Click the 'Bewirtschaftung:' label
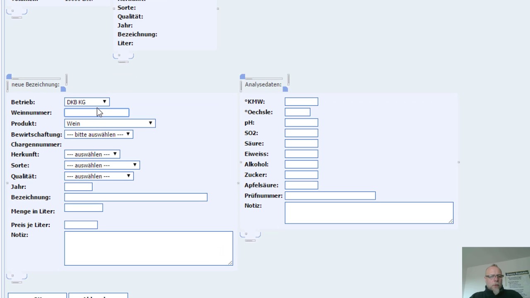This screenshot has width=530, height=298. (x=36, y=134)
